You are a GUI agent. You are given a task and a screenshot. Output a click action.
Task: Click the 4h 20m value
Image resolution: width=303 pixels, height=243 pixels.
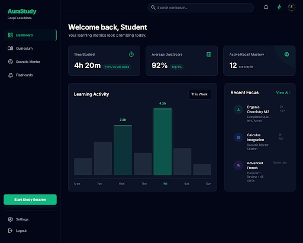[x=88, y=65]
